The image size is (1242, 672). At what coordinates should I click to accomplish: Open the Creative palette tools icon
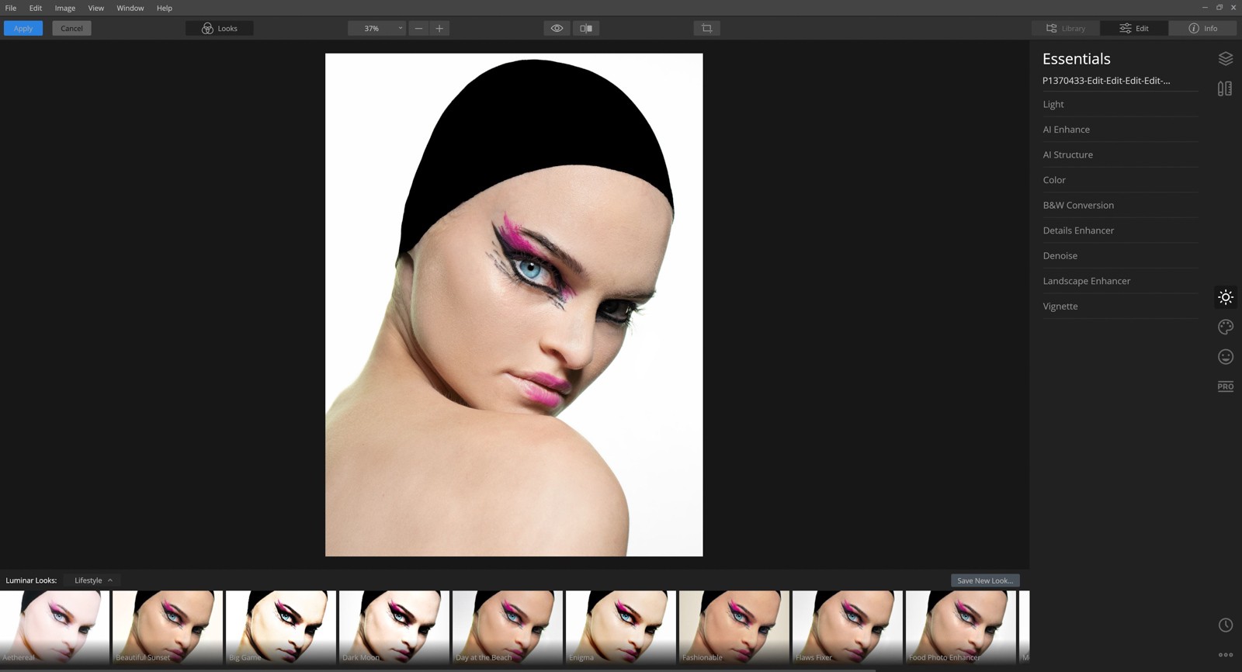[1225, 327]
